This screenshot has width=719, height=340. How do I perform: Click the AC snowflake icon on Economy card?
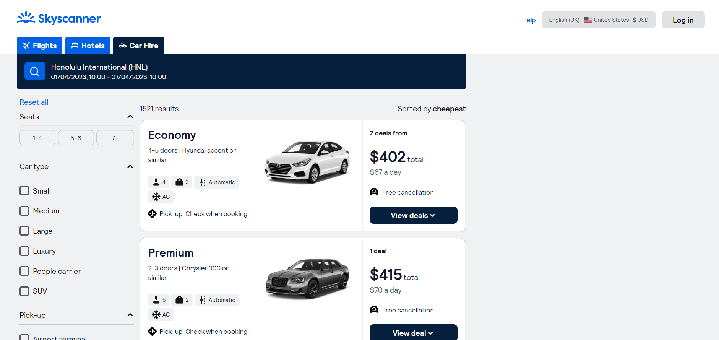155,197
